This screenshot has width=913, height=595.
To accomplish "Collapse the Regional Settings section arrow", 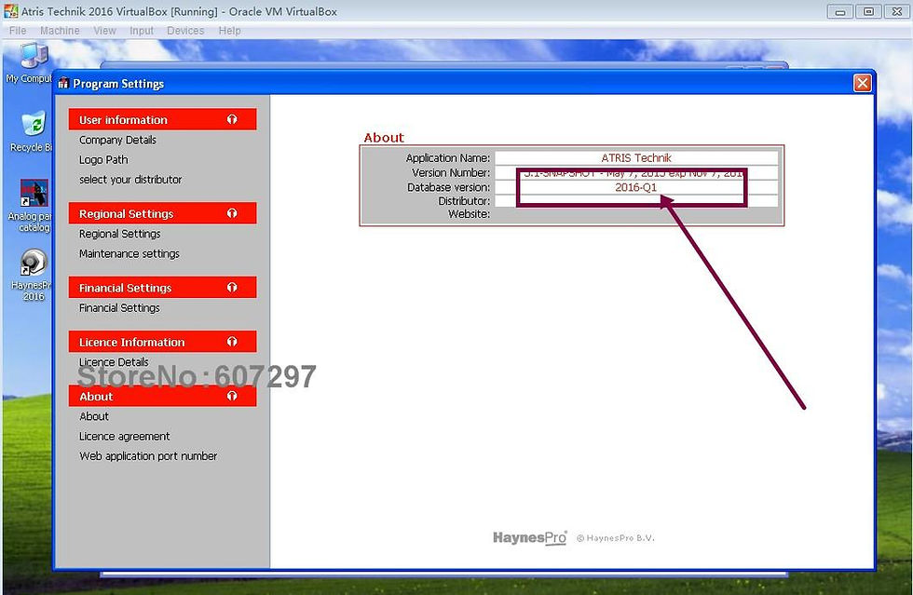I will coord(232,213).
